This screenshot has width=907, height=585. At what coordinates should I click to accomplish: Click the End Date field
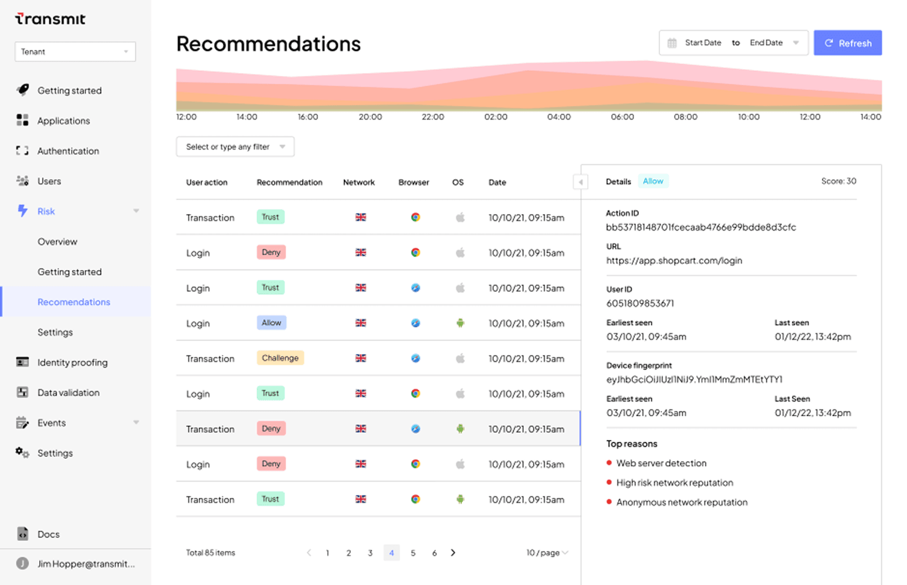[766, 43]
